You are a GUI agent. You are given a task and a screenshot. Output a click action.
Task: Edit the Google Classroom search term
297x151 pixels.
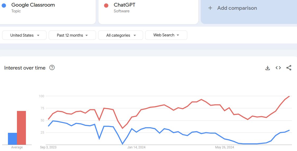coord(33,5)
